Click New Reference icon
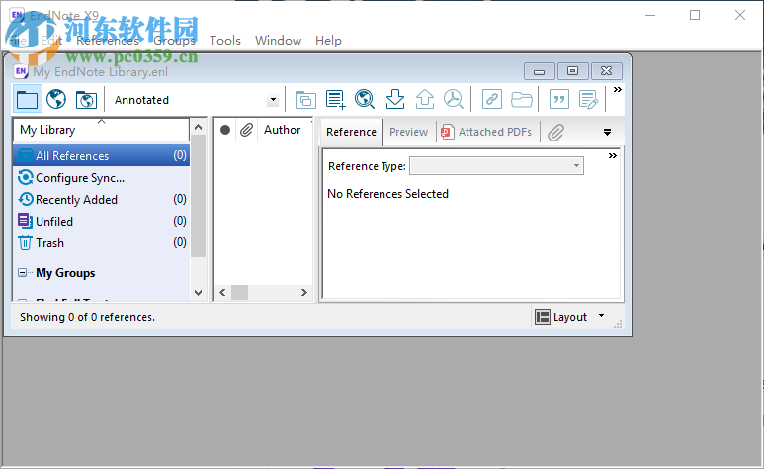The width and height of the screenshot is (764, 469). (x=335, y=100)
